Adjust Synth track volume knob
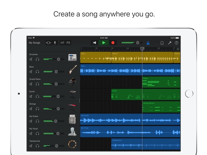Image resolution: width=207 pixels, height=155 pixels. coord(58,96)
